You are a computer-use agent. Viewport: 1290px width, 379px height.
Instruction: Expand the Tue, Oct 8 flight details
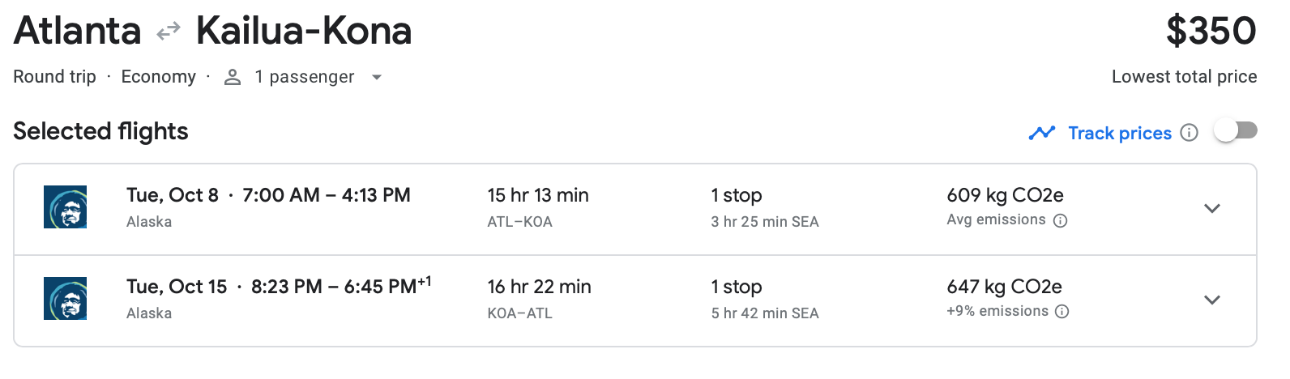[x=1211, y=208]
